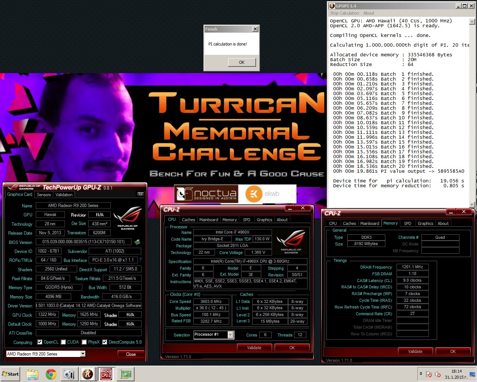Click Validate in the memory CPU-Z window
This screenshot has height=382, width=477.
coord(415,351)
